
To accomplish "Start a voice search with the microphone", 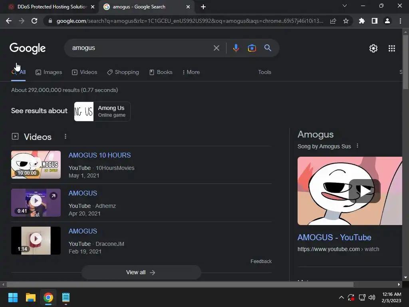I will [x=236, y=48].
